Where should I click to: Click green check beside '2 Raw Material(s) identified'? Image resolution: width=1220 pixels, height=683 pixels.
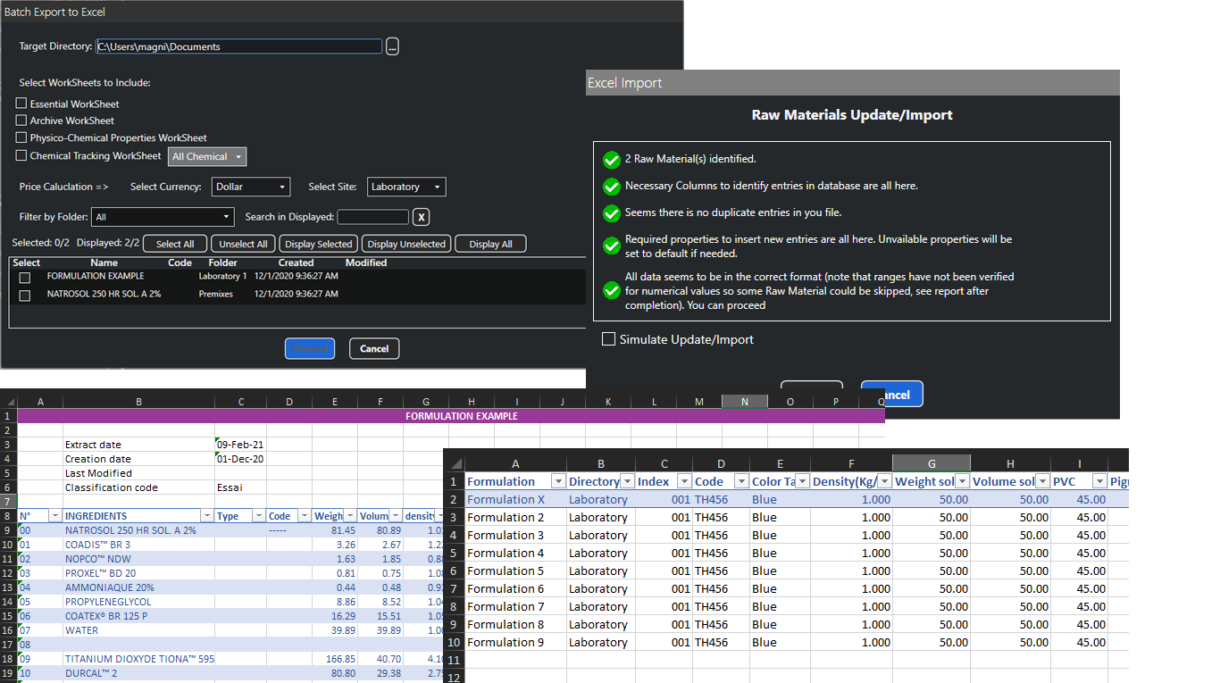[612, 160]
